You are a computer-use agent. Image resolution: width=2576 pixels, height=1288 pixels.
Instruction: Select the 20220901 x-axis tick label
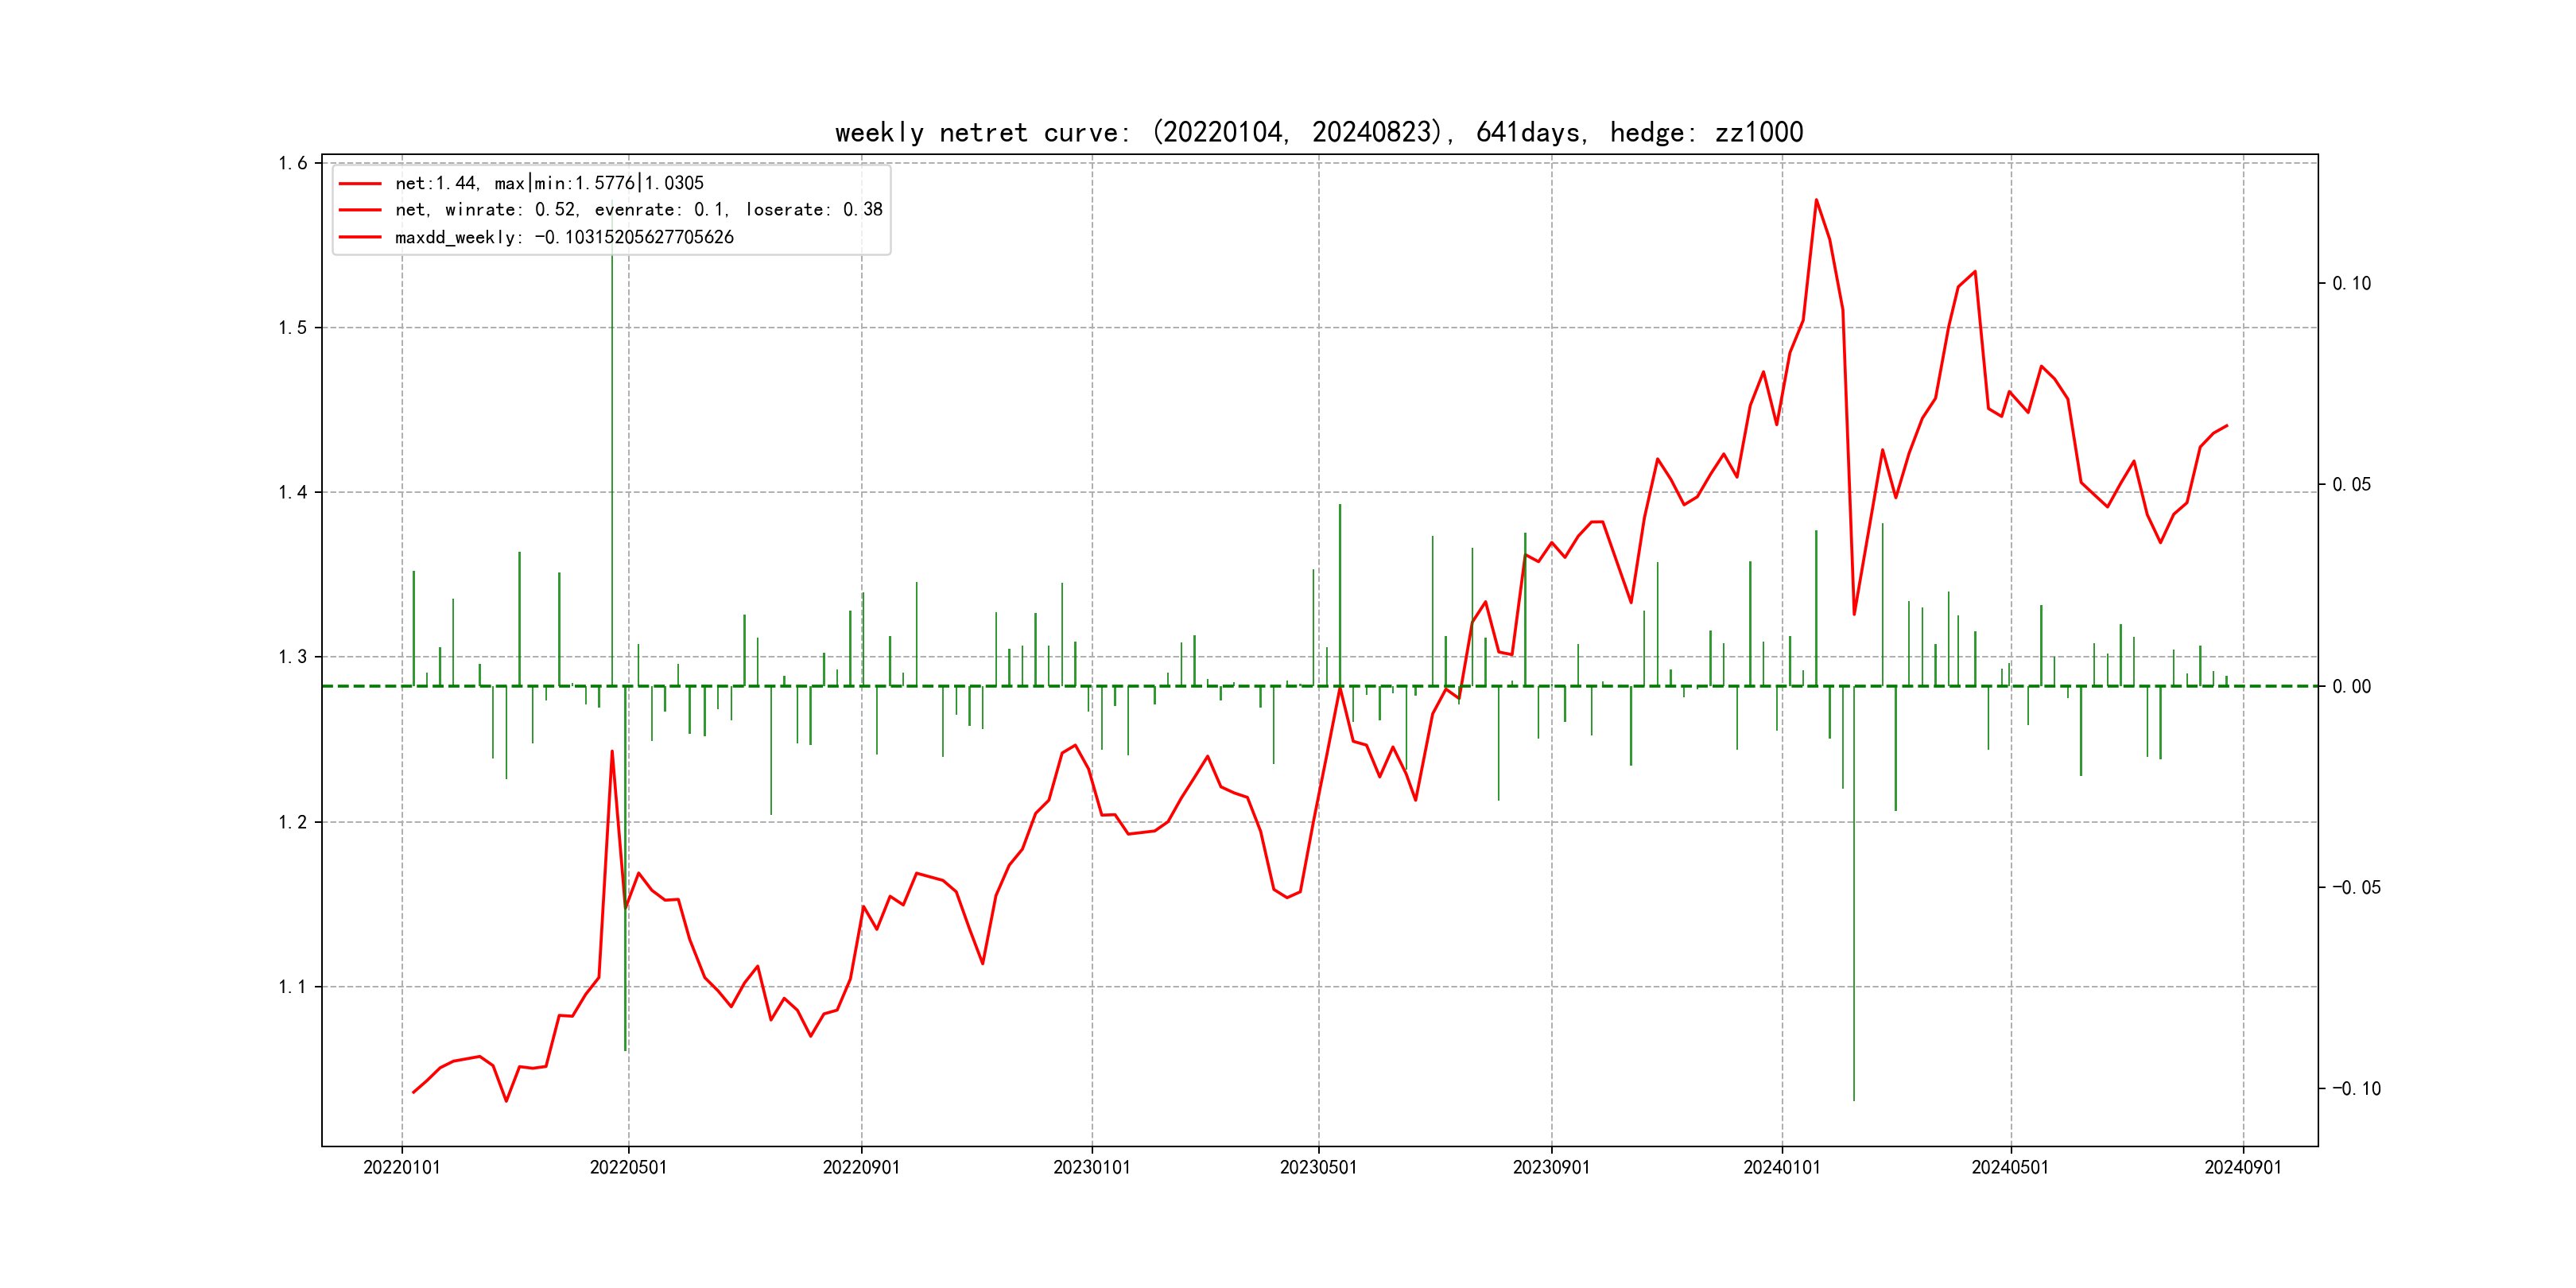click(861, 1168)
